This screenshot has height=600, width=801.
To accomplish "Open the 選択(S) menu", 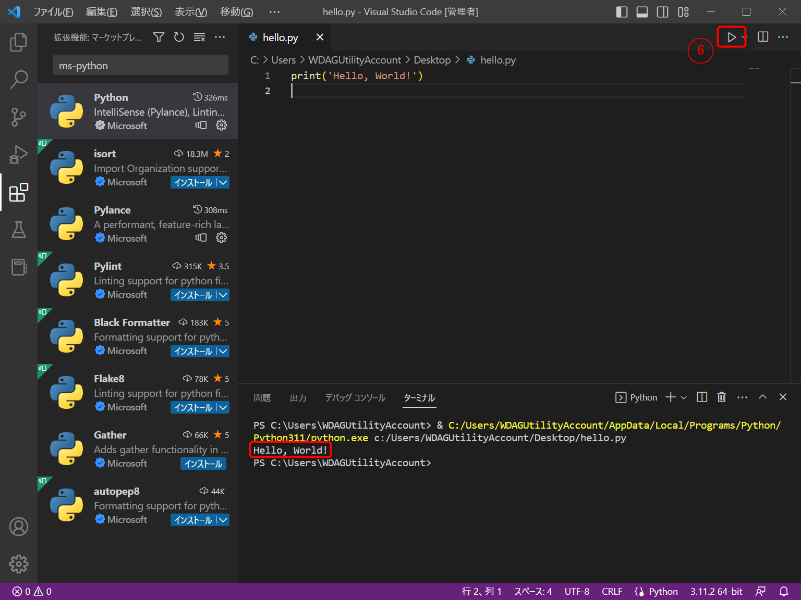I will [x=146, y=12].
